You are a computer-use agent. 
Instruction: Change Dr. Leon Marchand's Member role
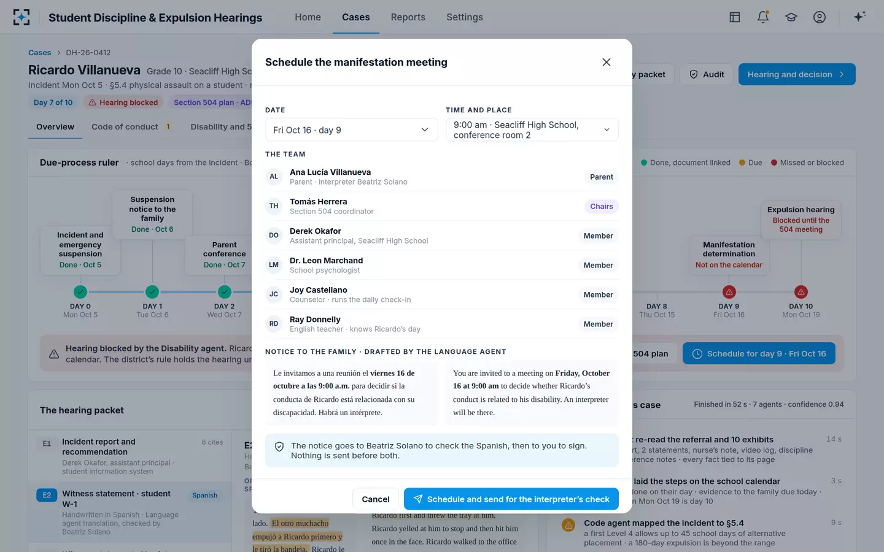click(598, 265)
